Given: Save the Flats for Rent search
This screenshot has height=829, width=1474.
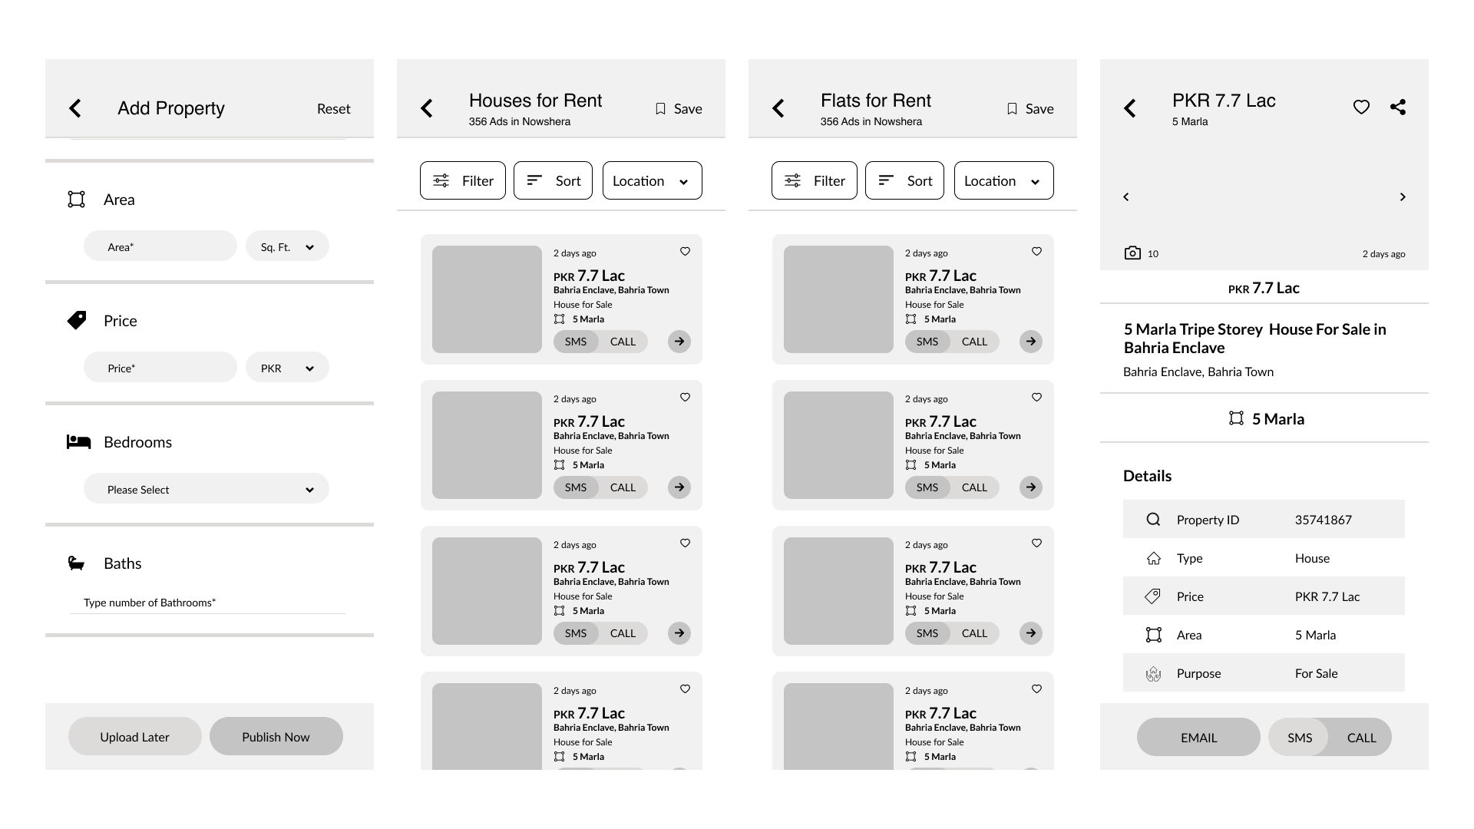Looking at the screenshot, I should click(x=1030, y=109).
